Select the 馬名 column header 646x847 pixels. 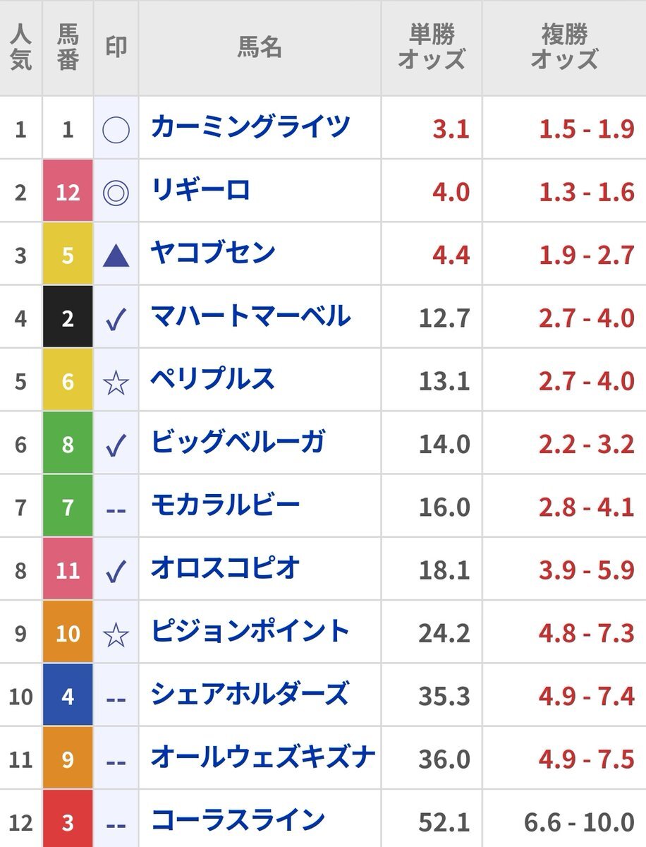[x=260, y=48]
